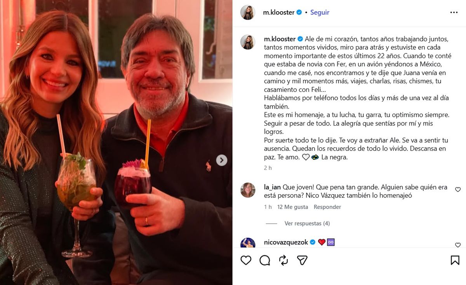Viewport: 466px width, 285px height.
Task: Open the three-dot more options menu
Action: [454, 12]
